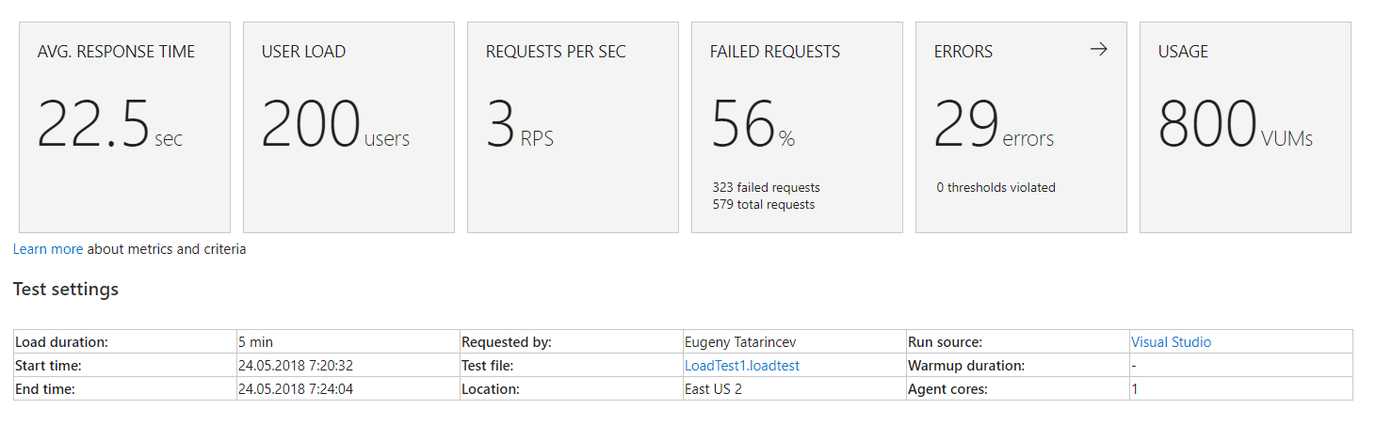Click the East US 2 location cell
Viewport: 1376px width, 425px height.
[x=713, y=388]
